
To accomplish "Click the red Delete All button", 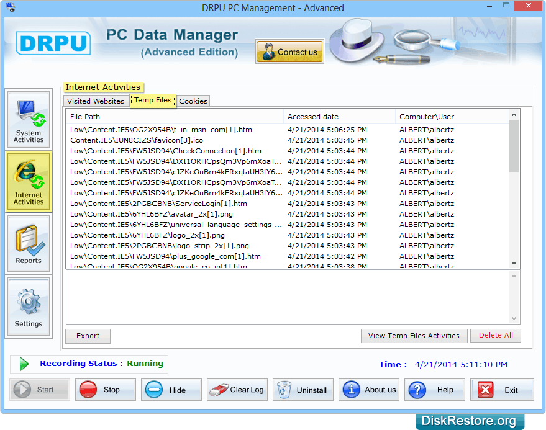I will point(496,335).
